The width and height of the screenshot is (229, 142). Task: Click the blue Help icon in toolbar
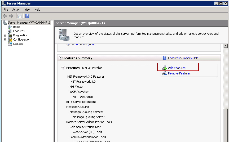pos(27,16)
